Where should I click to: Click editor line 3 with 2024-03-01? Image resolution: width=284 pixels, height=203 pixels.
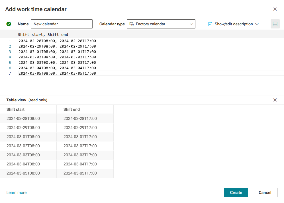[x=57, y=52]
